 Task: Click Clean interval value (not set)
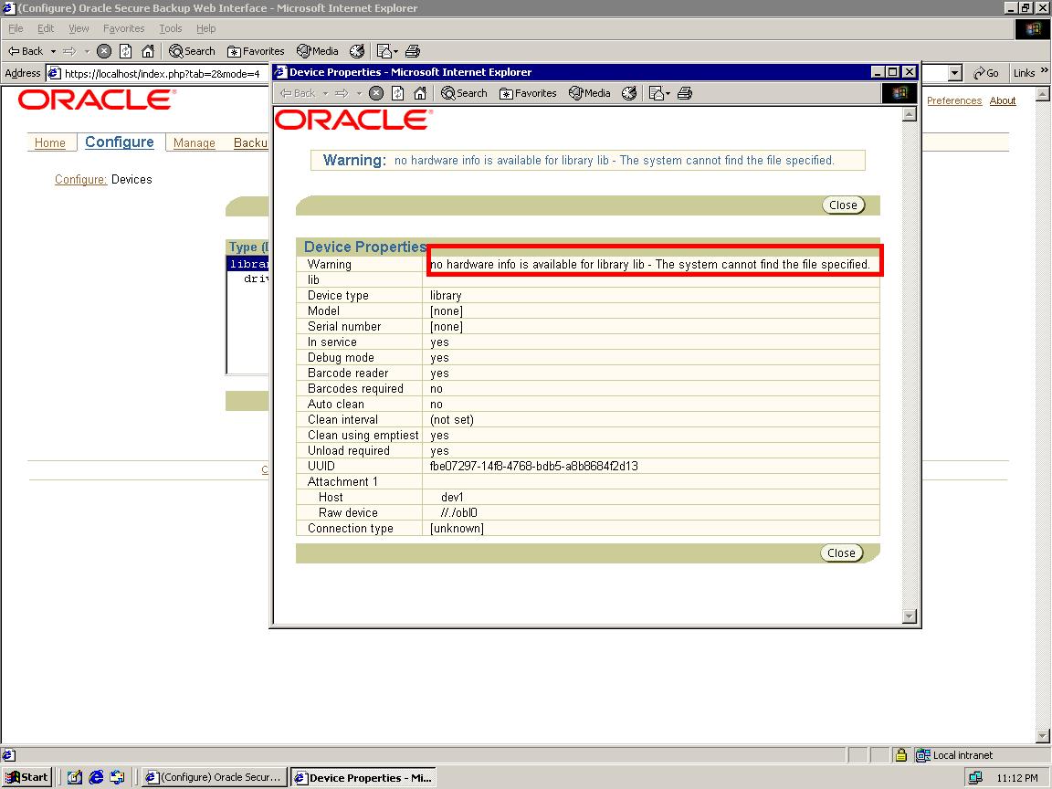pos(451,419)
